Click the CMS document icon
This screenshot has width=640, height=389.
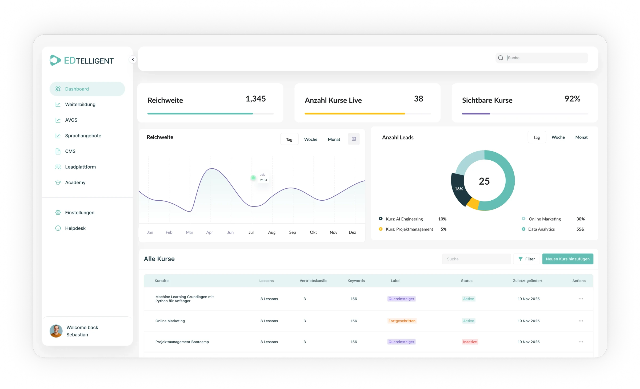click(58, 151)
